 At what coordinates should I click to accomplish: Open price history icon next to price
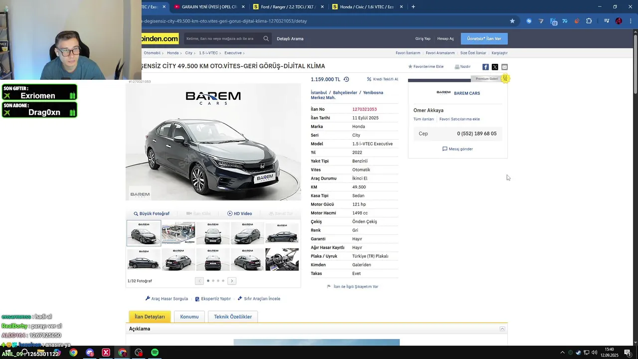346,79
